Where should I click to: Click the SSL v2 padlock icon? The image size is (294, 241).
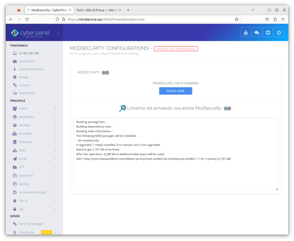(x=15, y=201)
